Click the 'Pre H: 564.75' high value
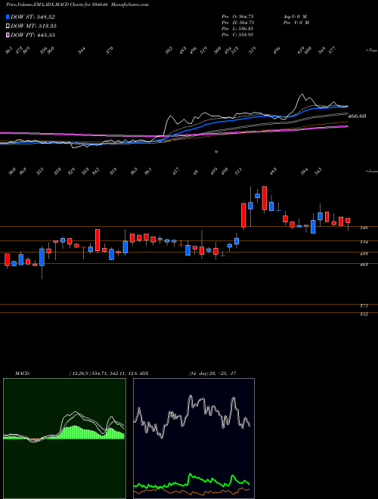The image size is (378, 499). 237,23
